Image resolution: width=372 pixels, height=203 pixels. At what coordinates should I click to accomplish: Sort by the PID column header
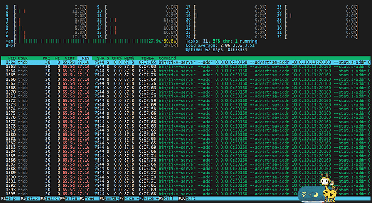pos(12,58)
